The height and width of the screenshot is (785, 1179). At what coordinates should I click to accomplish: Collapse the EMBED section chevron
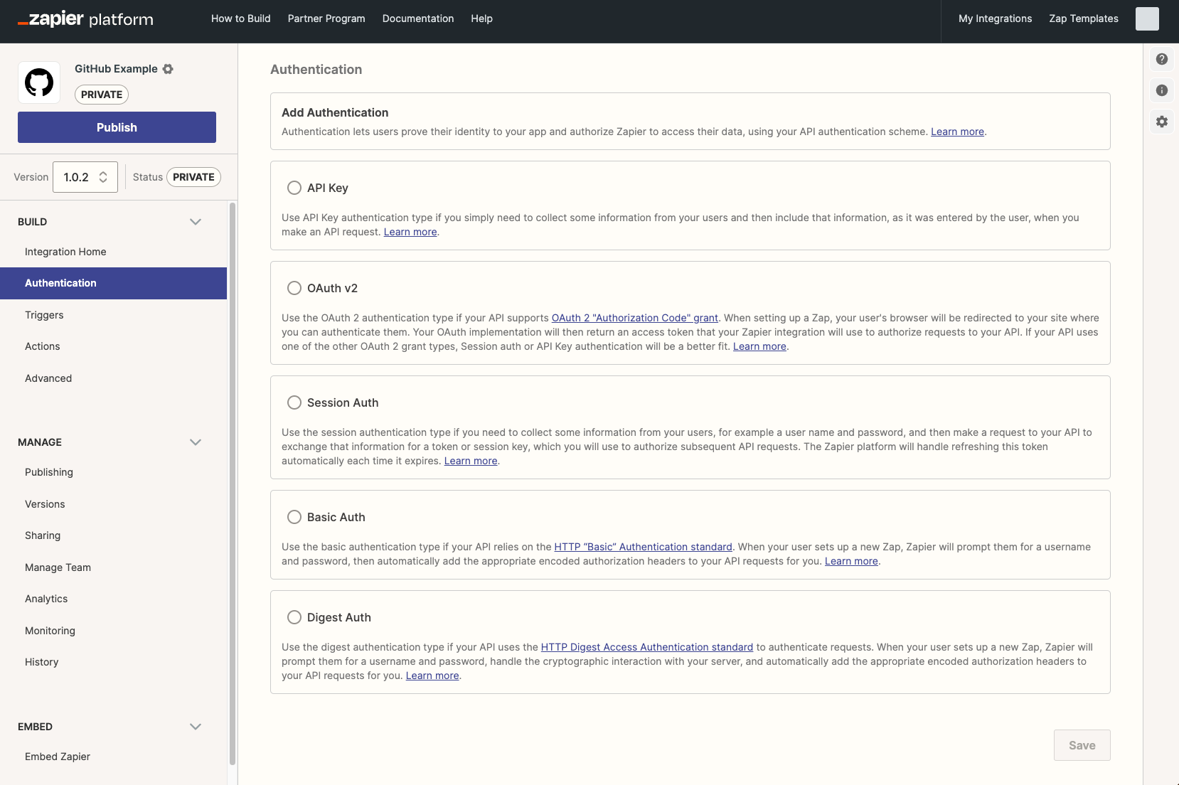click(x=196, y=727)
